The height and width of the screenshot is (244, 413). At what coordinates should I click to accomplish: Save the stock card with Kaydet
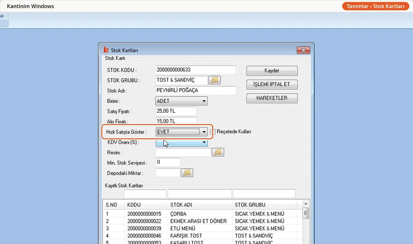pyautogui.click(x=272, y=71)
